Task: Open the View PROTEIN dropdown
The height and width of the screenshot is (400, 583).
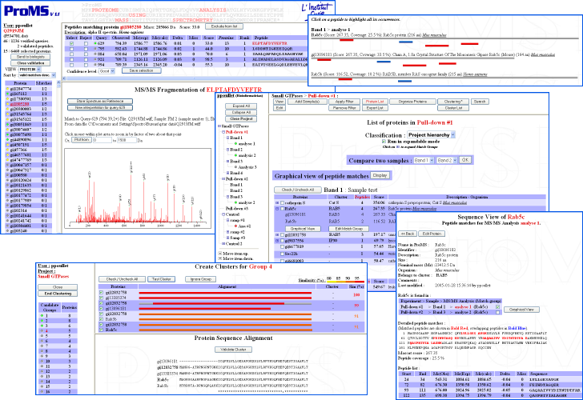Action: [30, 70]
